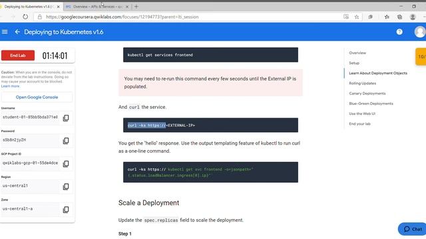This screenshot has height=239, width=426.
Task: Open a new browser tab
Action: click(136, 7)
